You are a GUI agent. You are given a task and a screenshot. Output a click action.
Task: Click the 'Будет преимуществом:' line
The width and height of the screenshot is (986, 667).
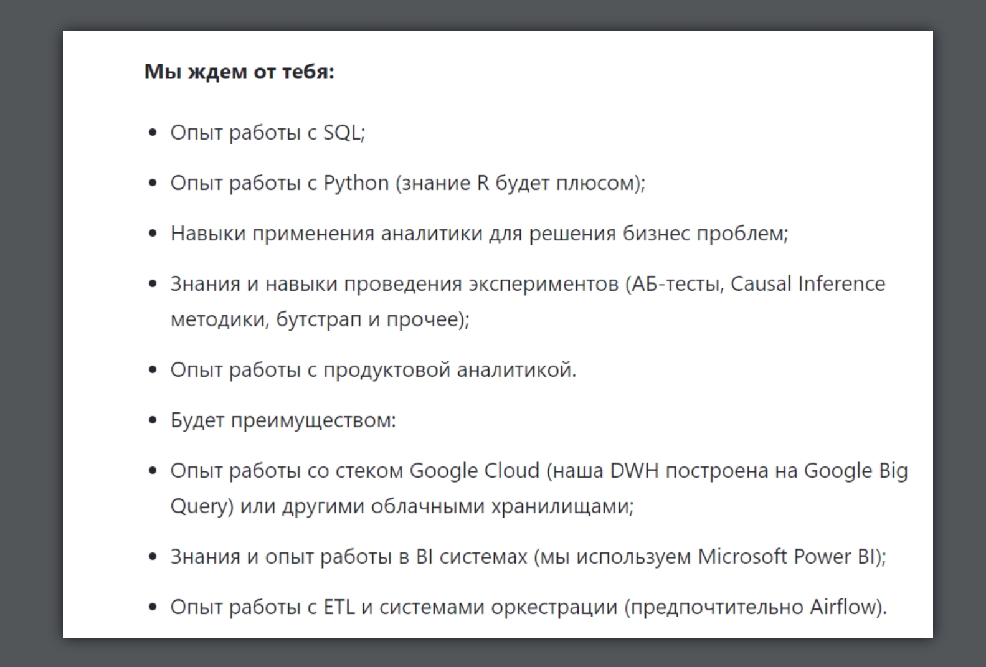tap(283, 420)
